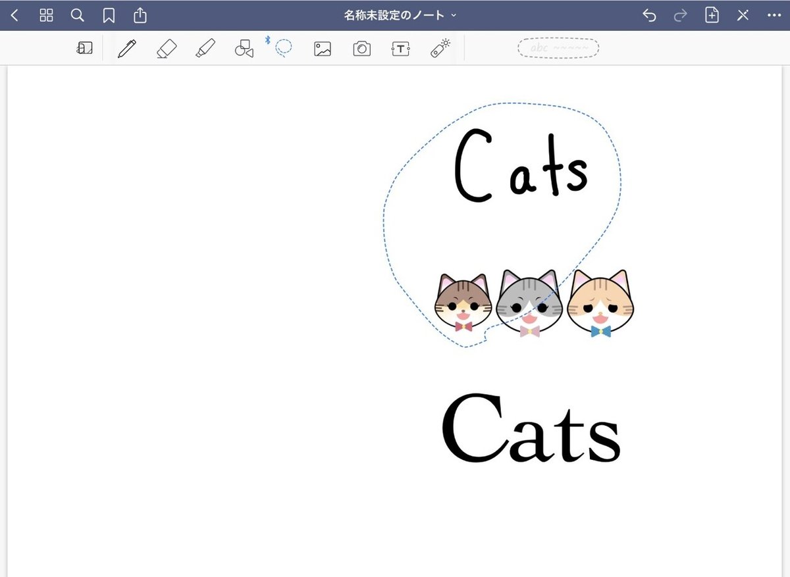Open the search magnifier
The image size is (790, 577).
coord(78,15)
